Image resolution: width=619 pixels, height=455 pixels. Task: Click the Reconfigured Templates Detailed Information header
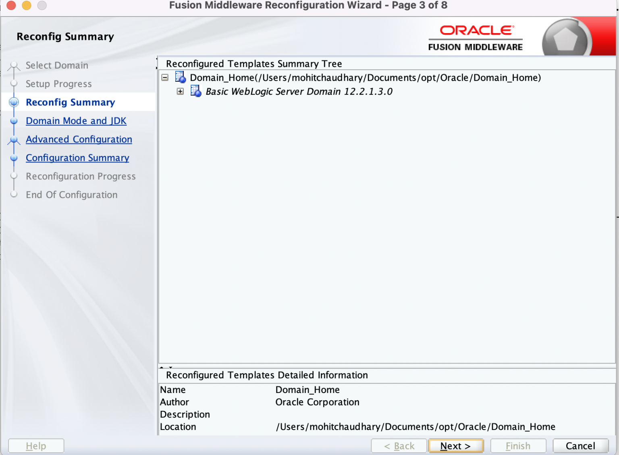[267, 375]
